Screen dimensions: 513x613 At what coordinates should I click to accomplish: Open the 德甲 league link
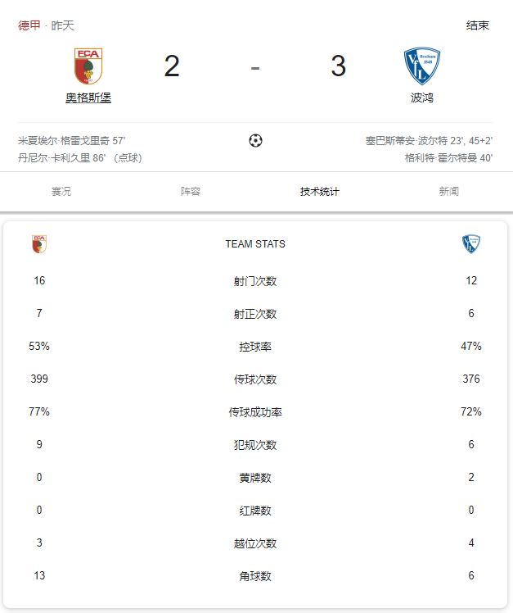29,25
